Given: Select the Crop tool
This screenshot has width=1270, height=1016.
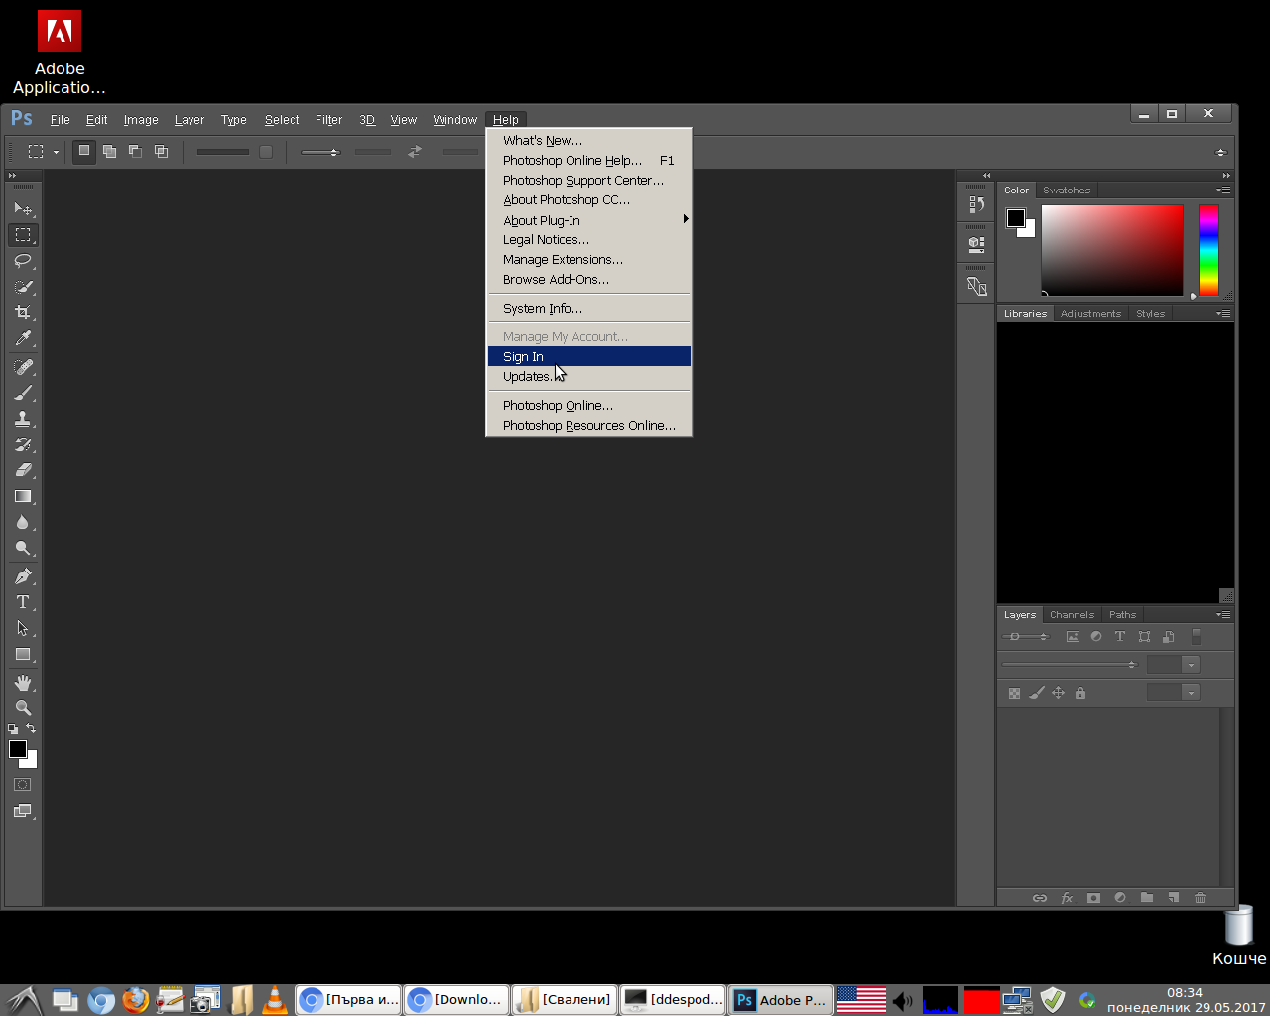Looking at the screenshot, I should [23, 313].
